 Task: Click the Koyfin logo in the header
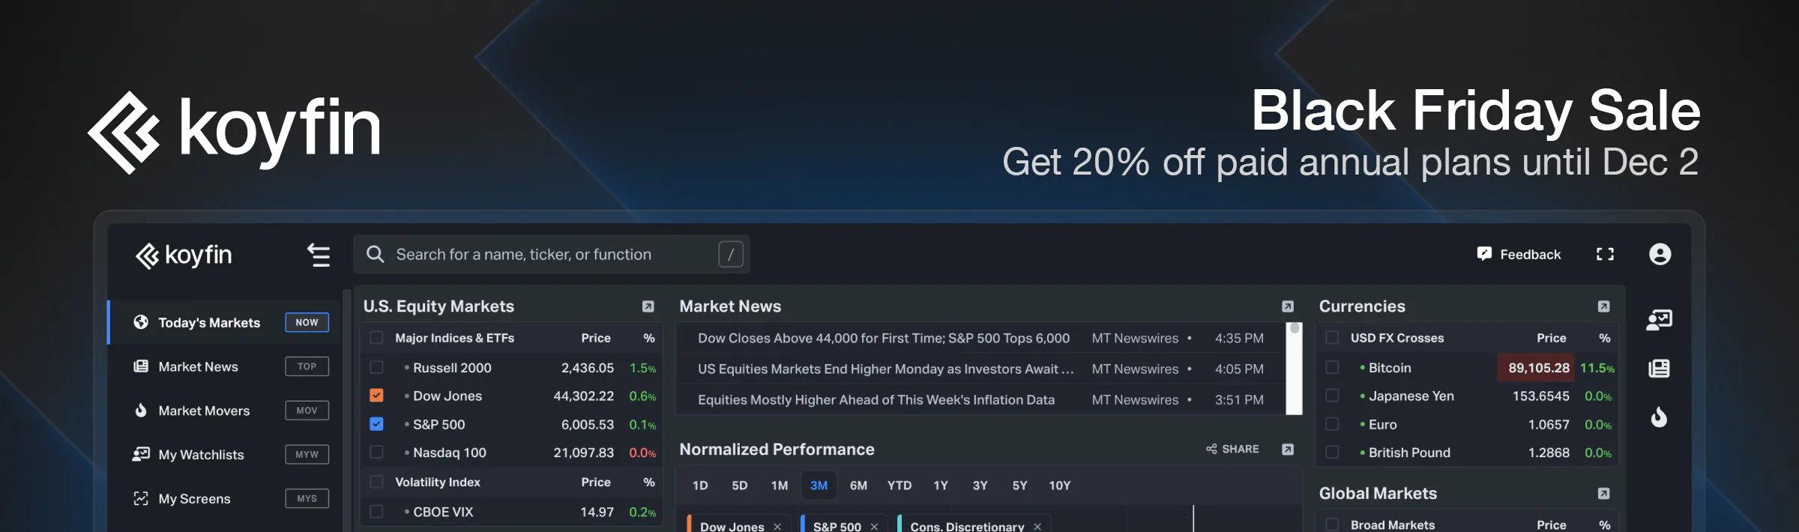pyautogui.click(x=184, y=256)
